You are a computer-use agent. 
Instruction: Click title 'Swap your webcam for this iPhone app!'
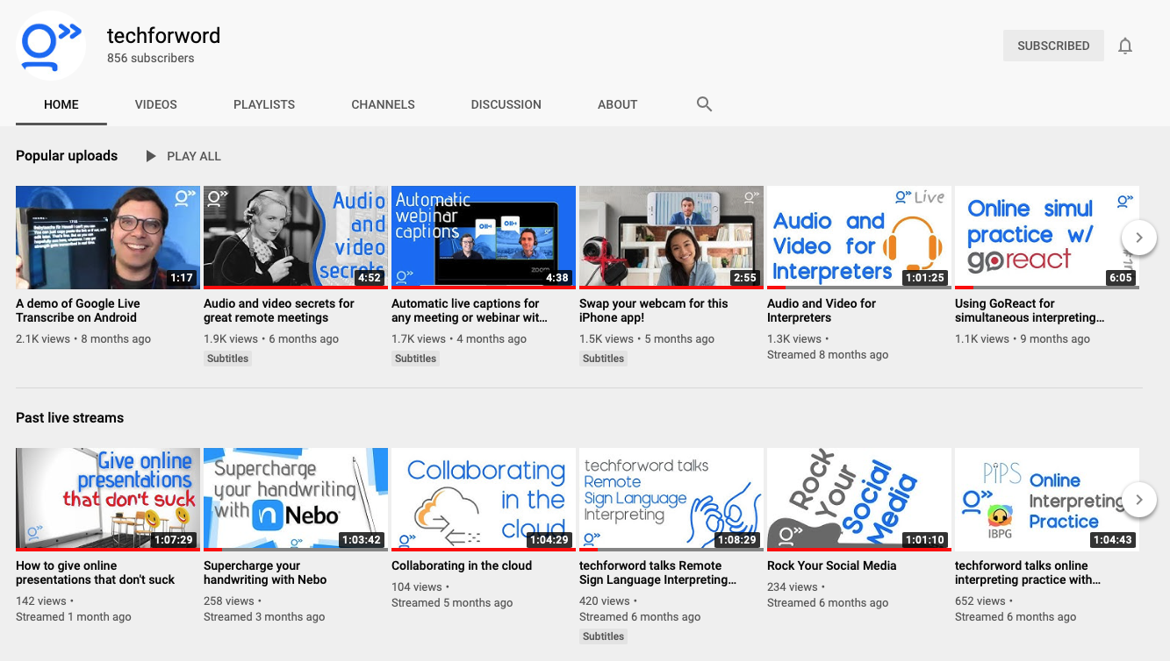coord(654,310)
